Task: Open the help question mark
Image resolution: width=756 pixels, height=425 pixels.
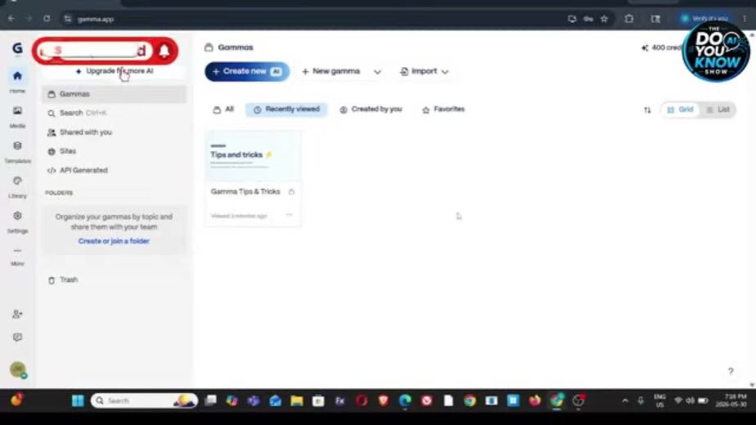Action: pos(731,371)
